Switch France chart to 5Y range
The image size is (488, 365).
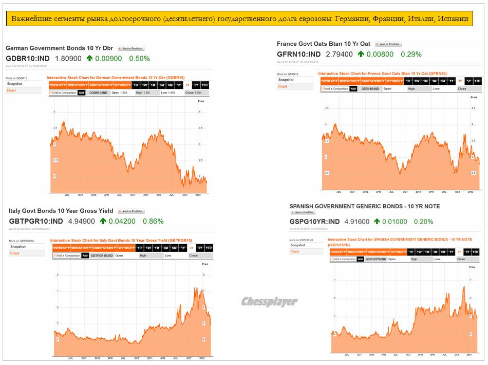[x=468, y=81]
